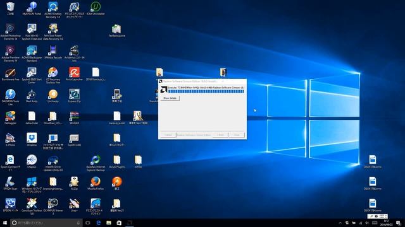This screenshot has height=227, width=405.
Task: Select the E-Photo desktop shortcut
Action: (10, 140)
